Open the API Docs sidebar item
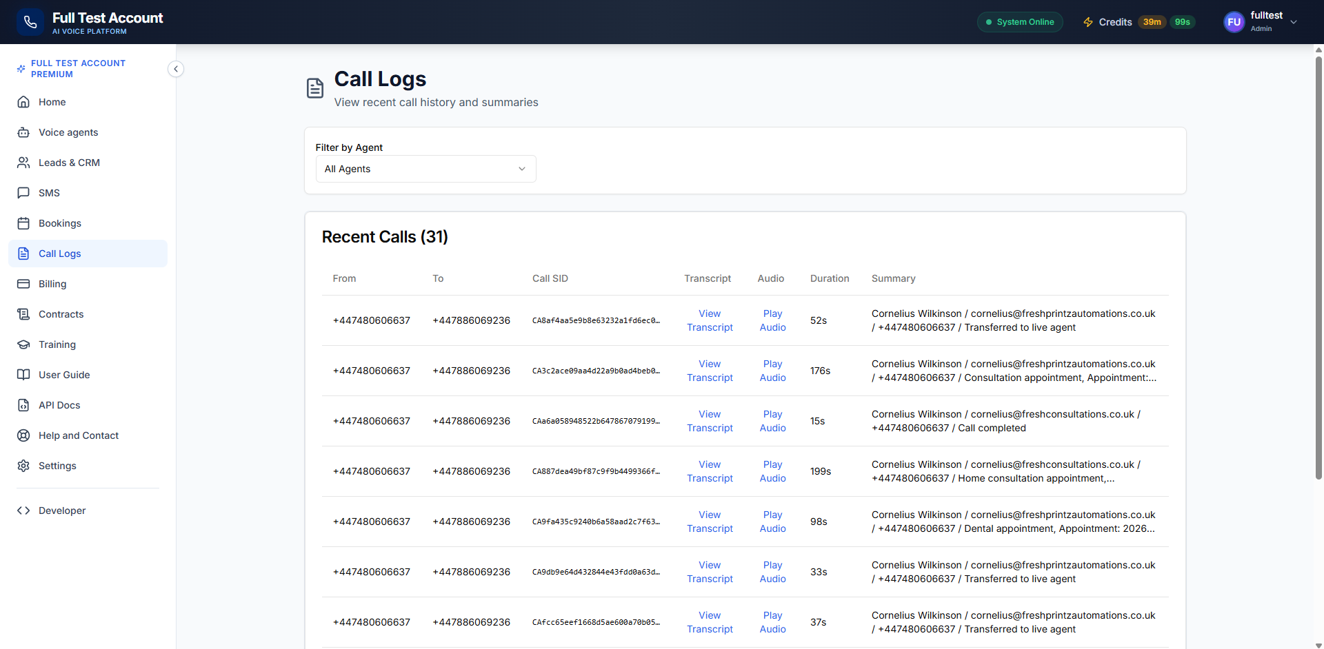 [x=59, y=405]
